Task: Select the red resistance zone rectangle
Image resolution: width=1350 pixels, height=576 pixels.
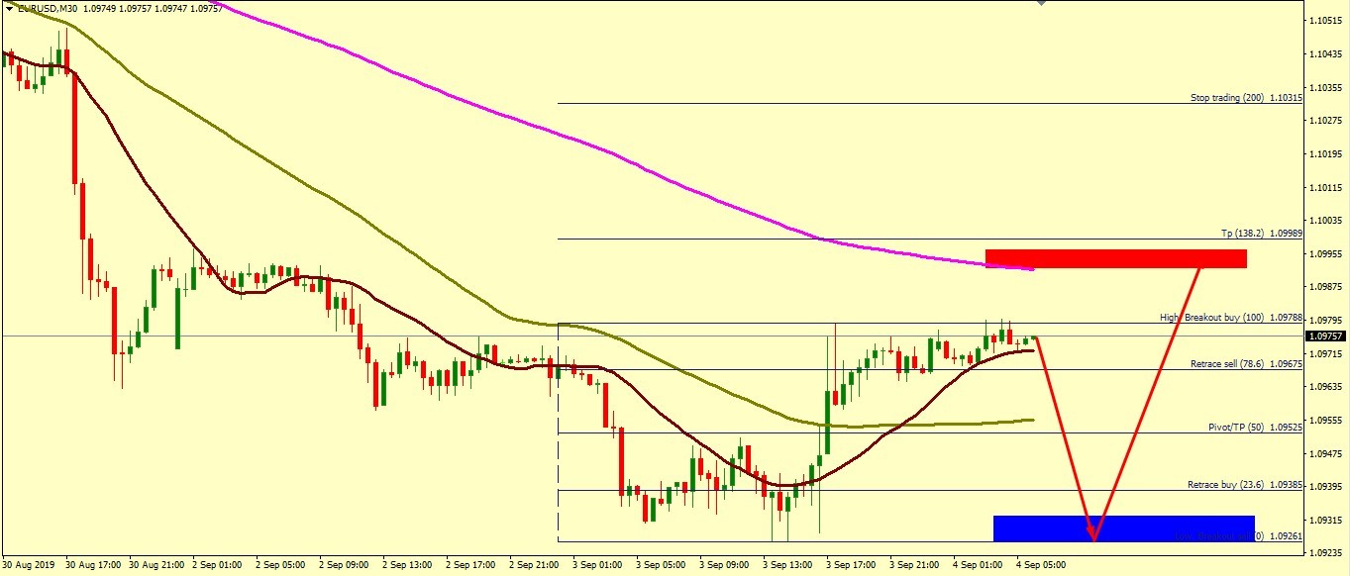Action: tap(1115, 258)
